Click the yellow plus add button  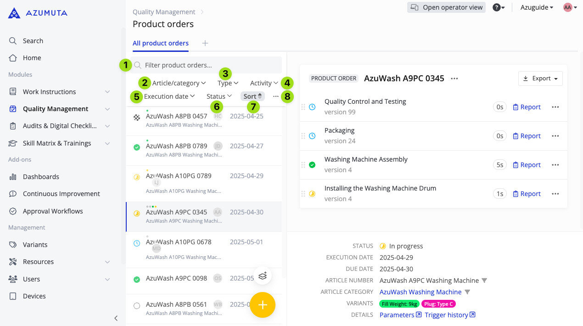click(x=263, y=305)
